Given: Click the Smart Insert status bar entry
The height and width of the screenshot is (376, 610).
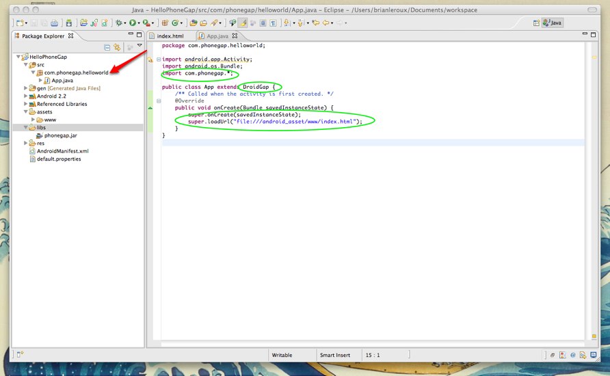Looking at the screenshot, I should click(335, 355).
